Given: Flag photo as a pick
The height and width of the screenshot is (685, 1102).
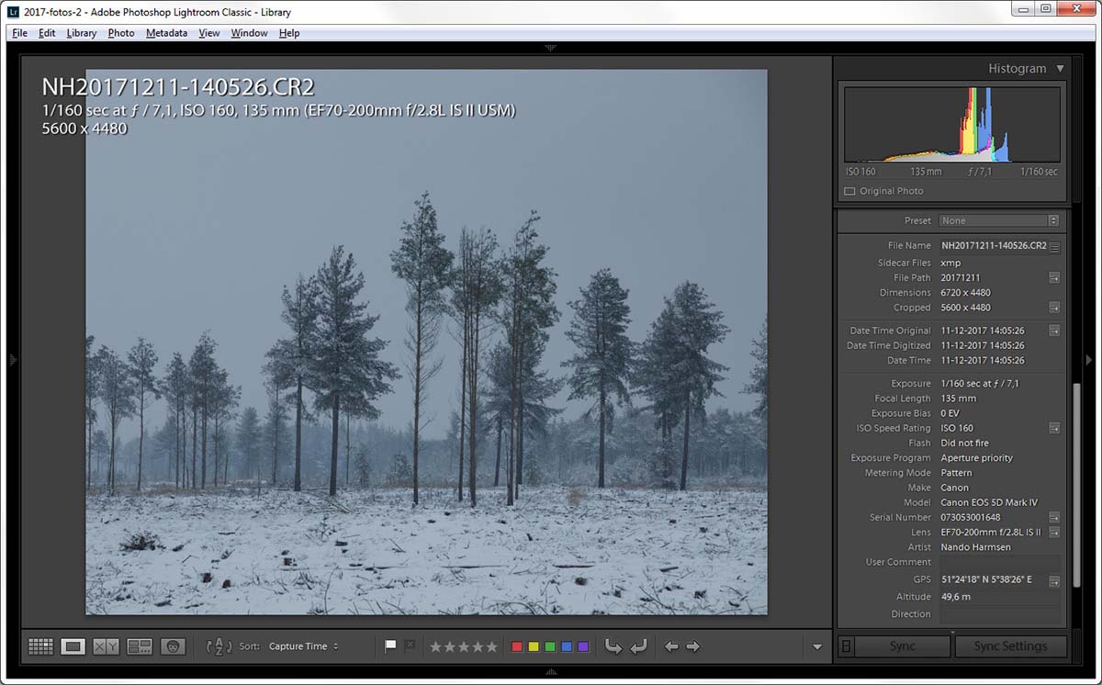Looking at the screenshot, I should point(390,646).
